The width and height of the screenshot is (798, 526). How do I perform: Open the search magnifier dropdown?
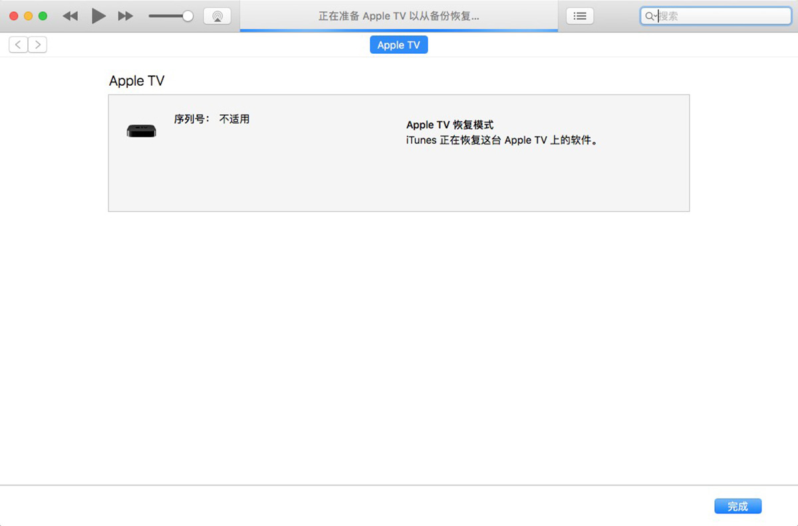651,16
